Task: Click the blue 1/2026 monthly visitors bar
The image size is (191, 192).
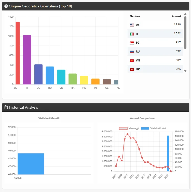Action: click(31, 164)
